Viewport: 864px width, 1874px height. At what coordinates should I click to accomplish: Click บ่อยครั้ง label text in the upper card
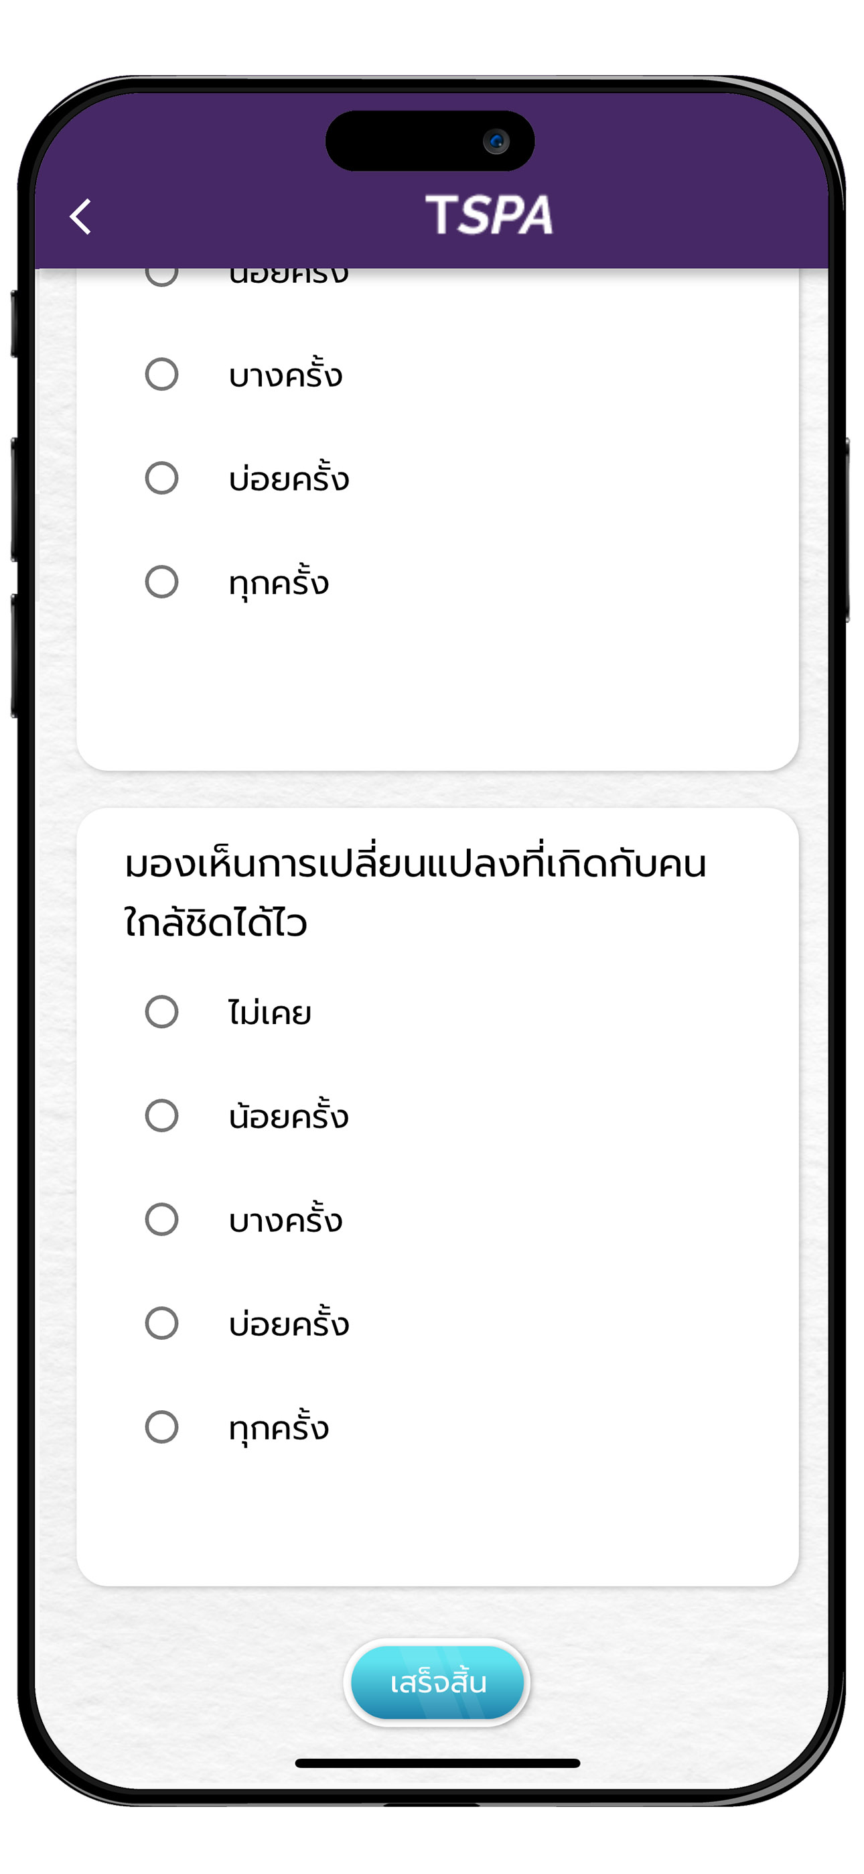click(289, 479)
